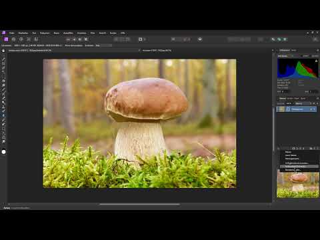Open the Hilfe menu
The image size is (320, 240).
pyautogui.click(x=123, y=33)
